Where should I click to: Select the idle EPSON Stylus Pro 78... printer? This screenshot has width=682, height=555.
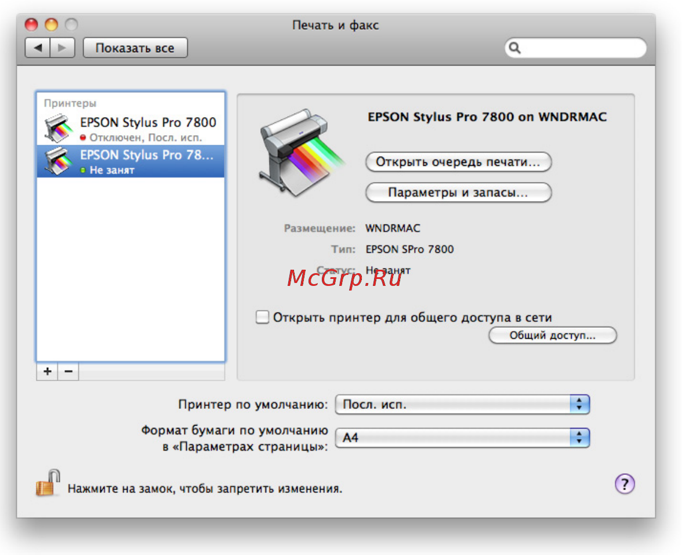pos(130,161)
